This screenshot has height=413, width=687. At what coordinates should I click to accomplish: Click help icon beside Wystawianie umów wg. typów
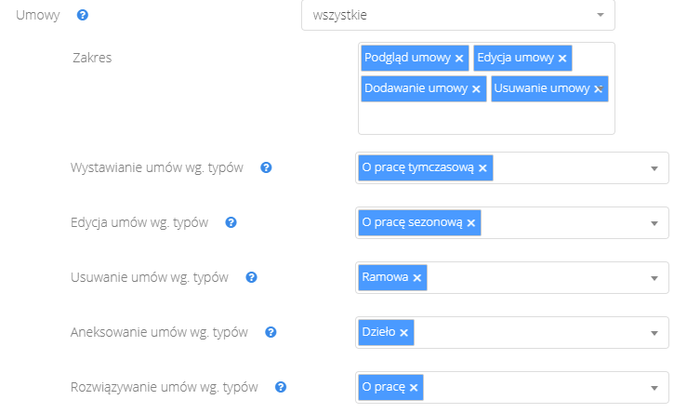[x=266, y=168]
